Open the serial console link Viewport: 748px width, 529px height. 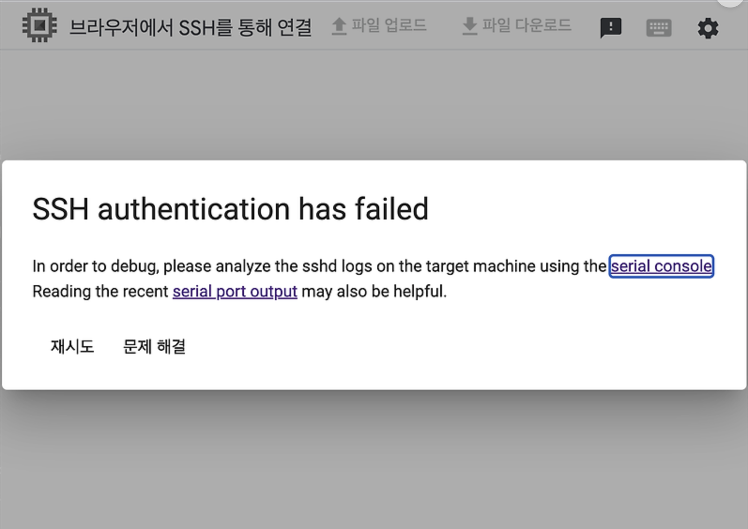point(661,266)
